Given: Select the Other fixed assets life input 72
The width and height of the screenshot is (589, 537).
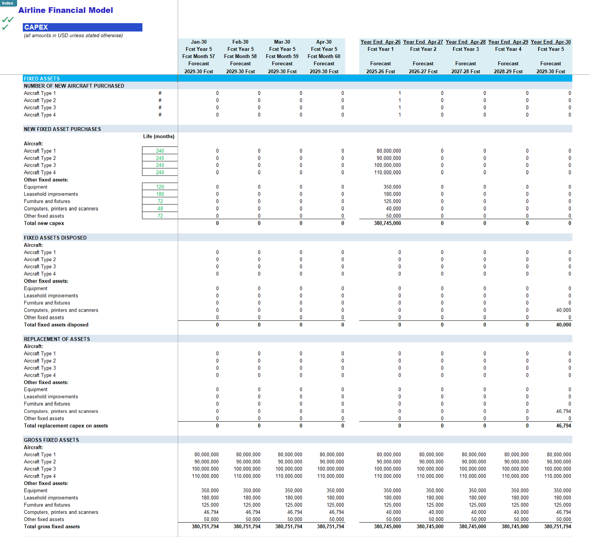Looking at the screenshot, I should [x=160, y=216].
